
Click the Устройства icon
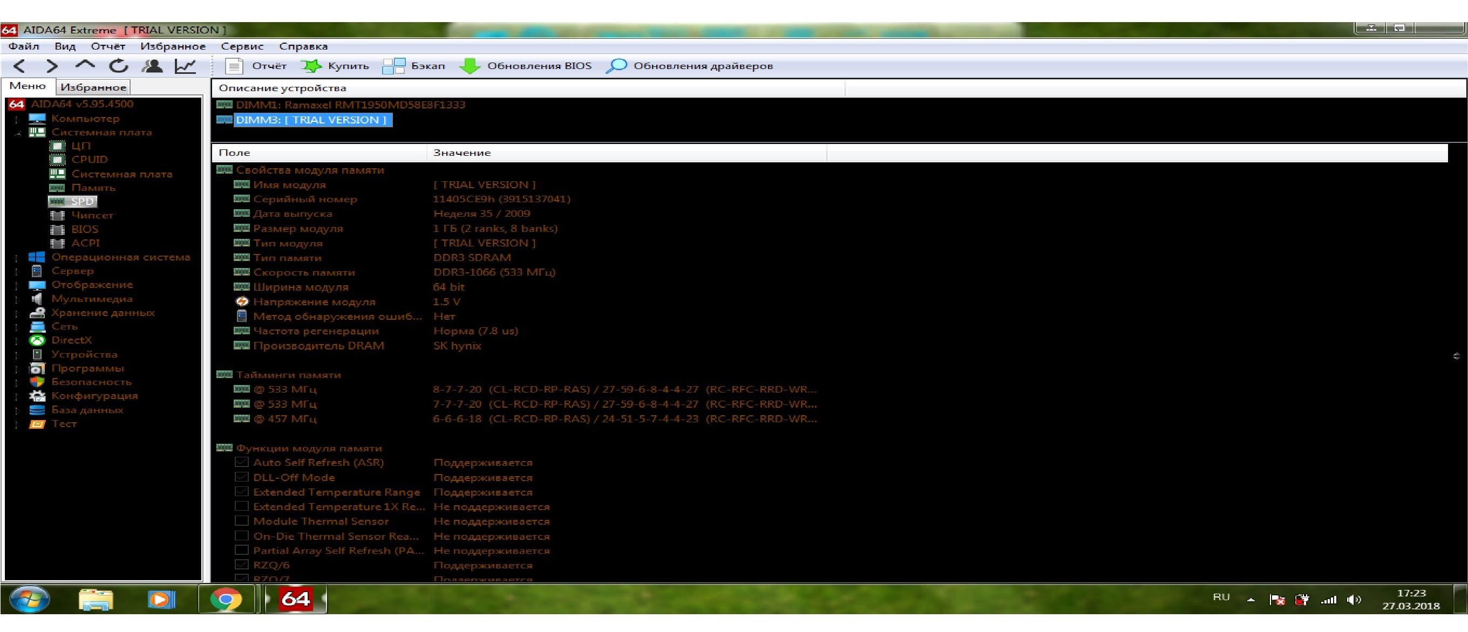tap(37, 354)
